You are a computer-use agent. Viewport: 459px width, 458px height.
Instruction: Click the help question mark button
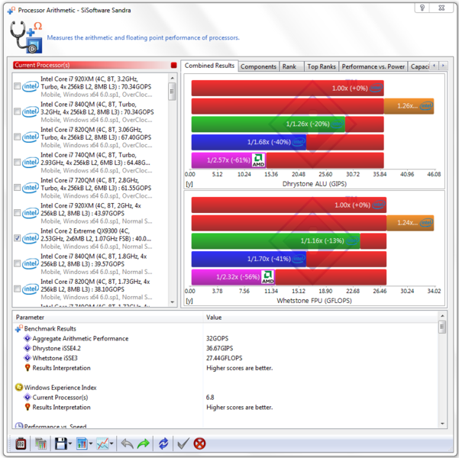pos(422,8)
